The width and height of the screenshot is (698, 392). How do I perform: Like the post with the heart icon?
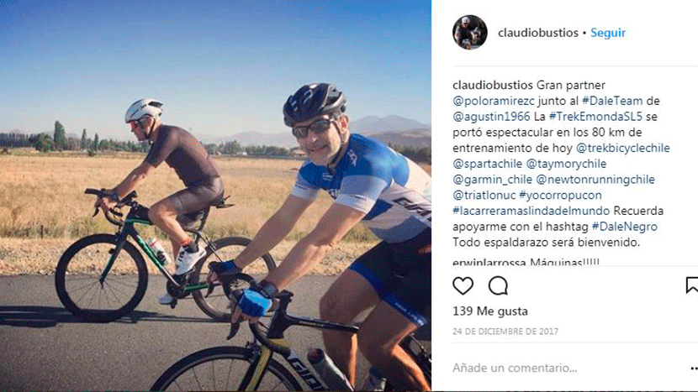point(463,285)
